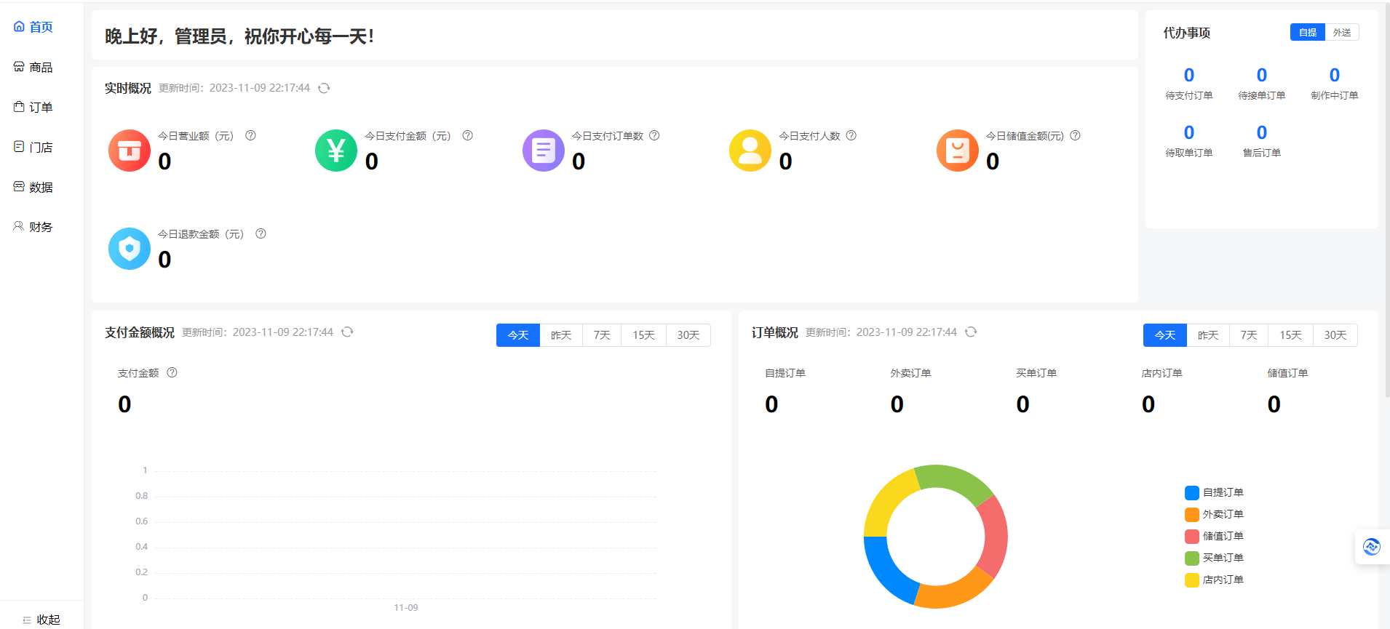This screenshot has height=629, width=1390.
Task: Select 今天 in 订单概况
Action: 1165,335
